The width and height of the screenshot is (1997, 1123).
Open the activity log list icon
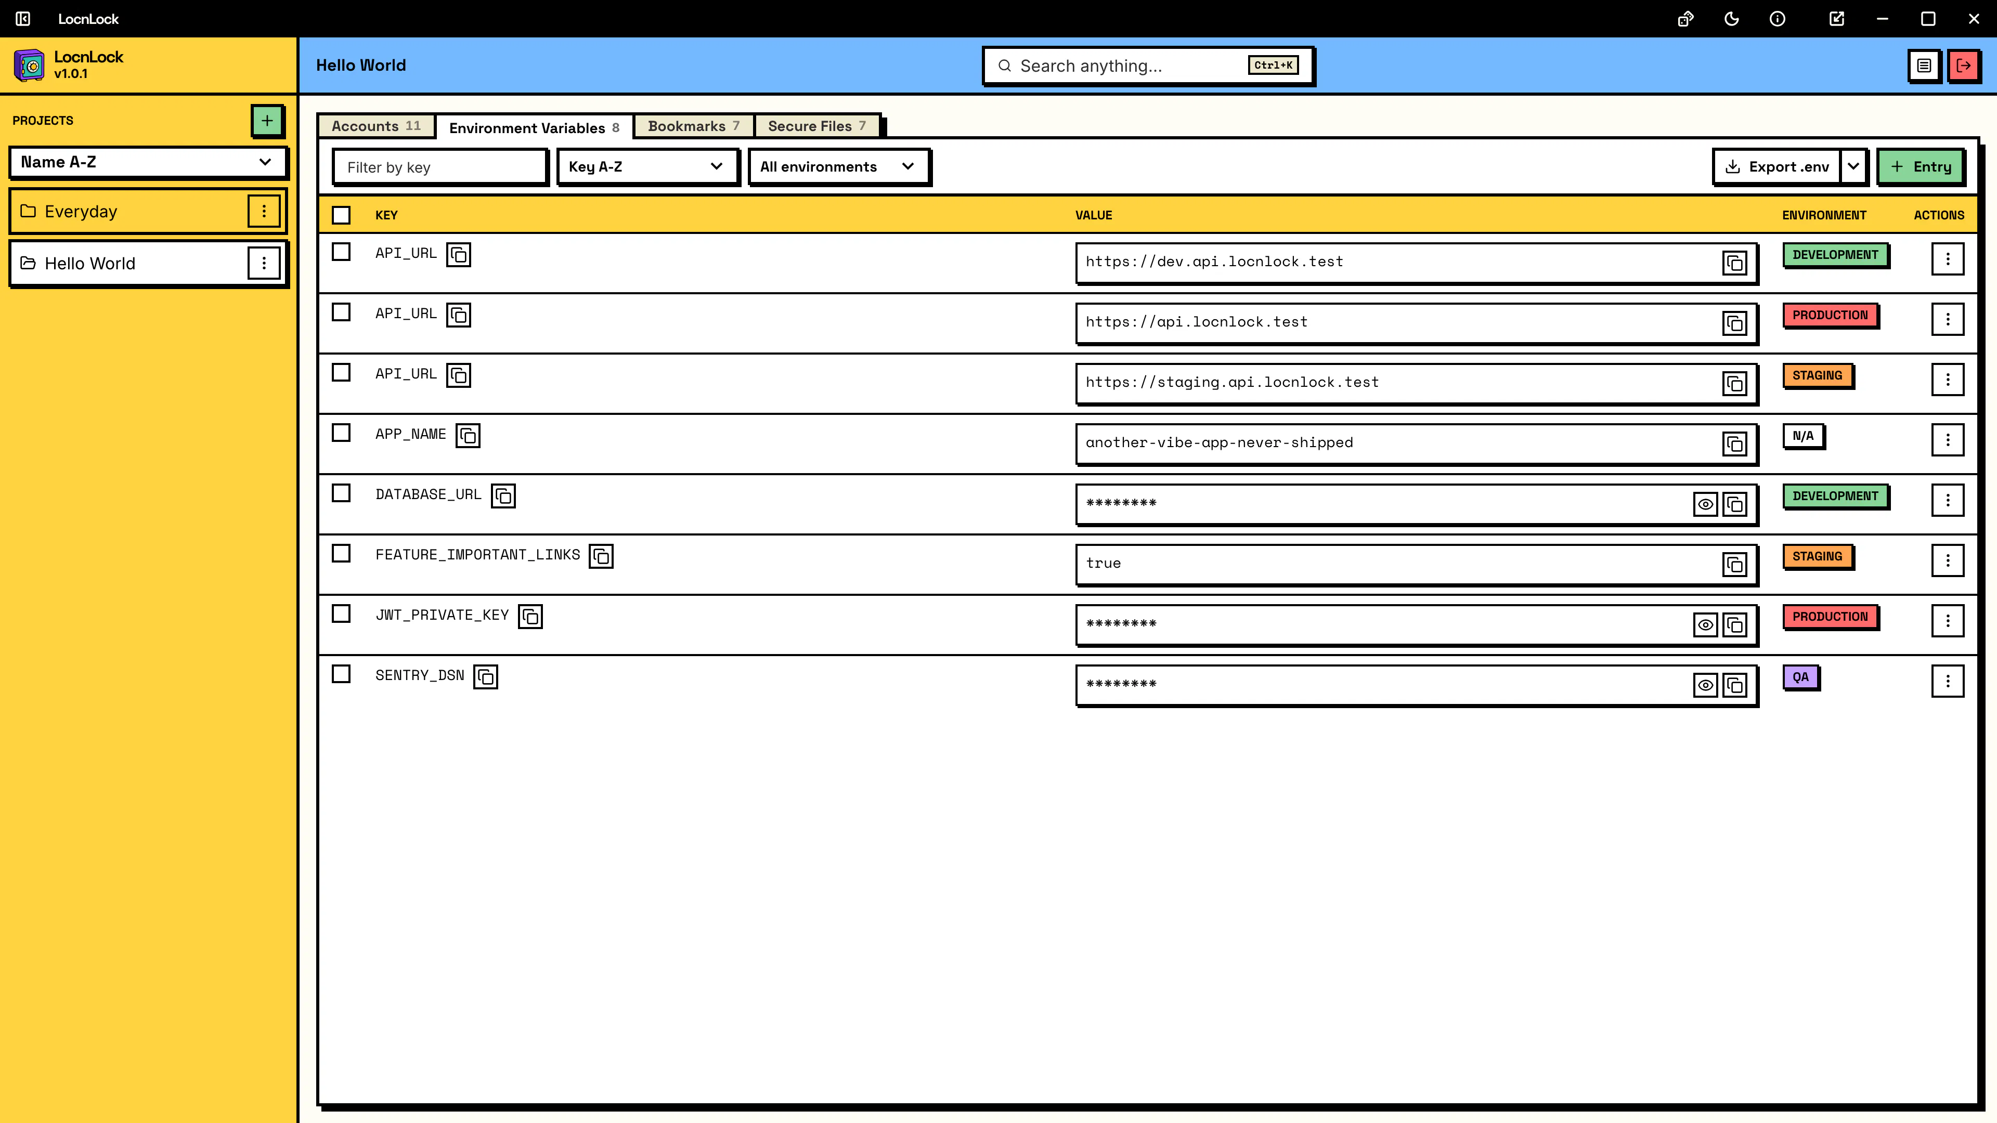[1924, 66]
